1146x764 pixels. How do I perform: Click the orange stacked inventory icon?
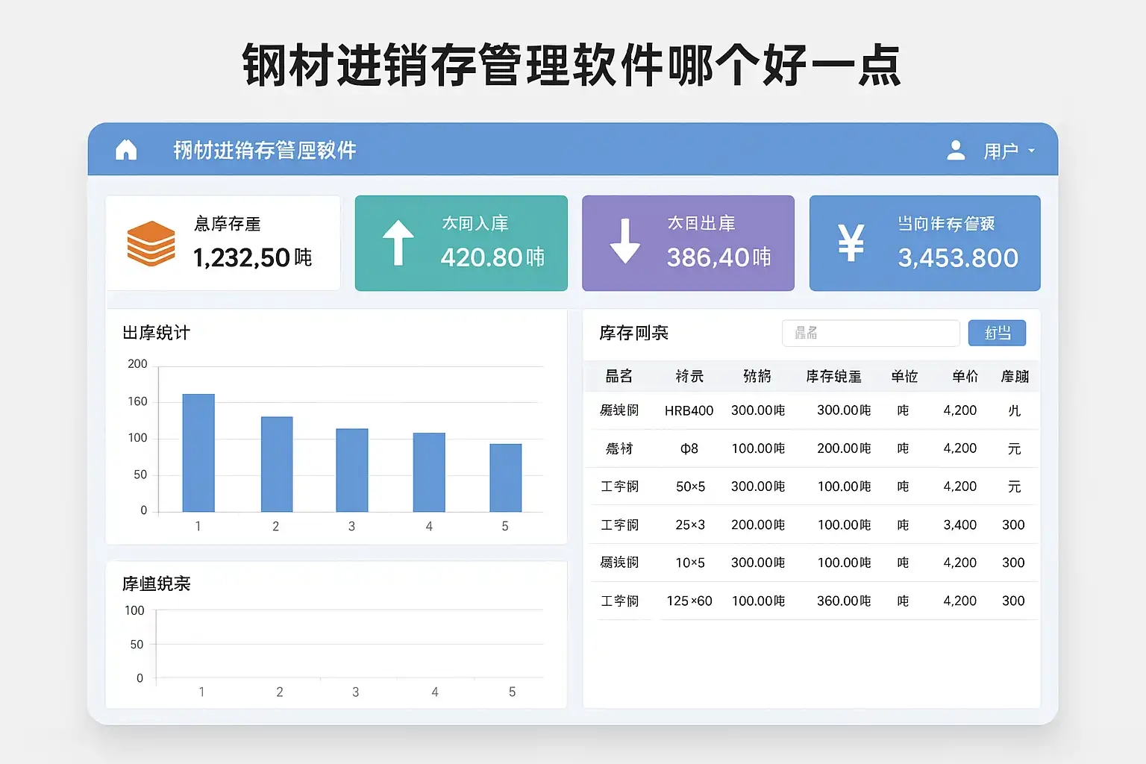(x=151, y=244)
